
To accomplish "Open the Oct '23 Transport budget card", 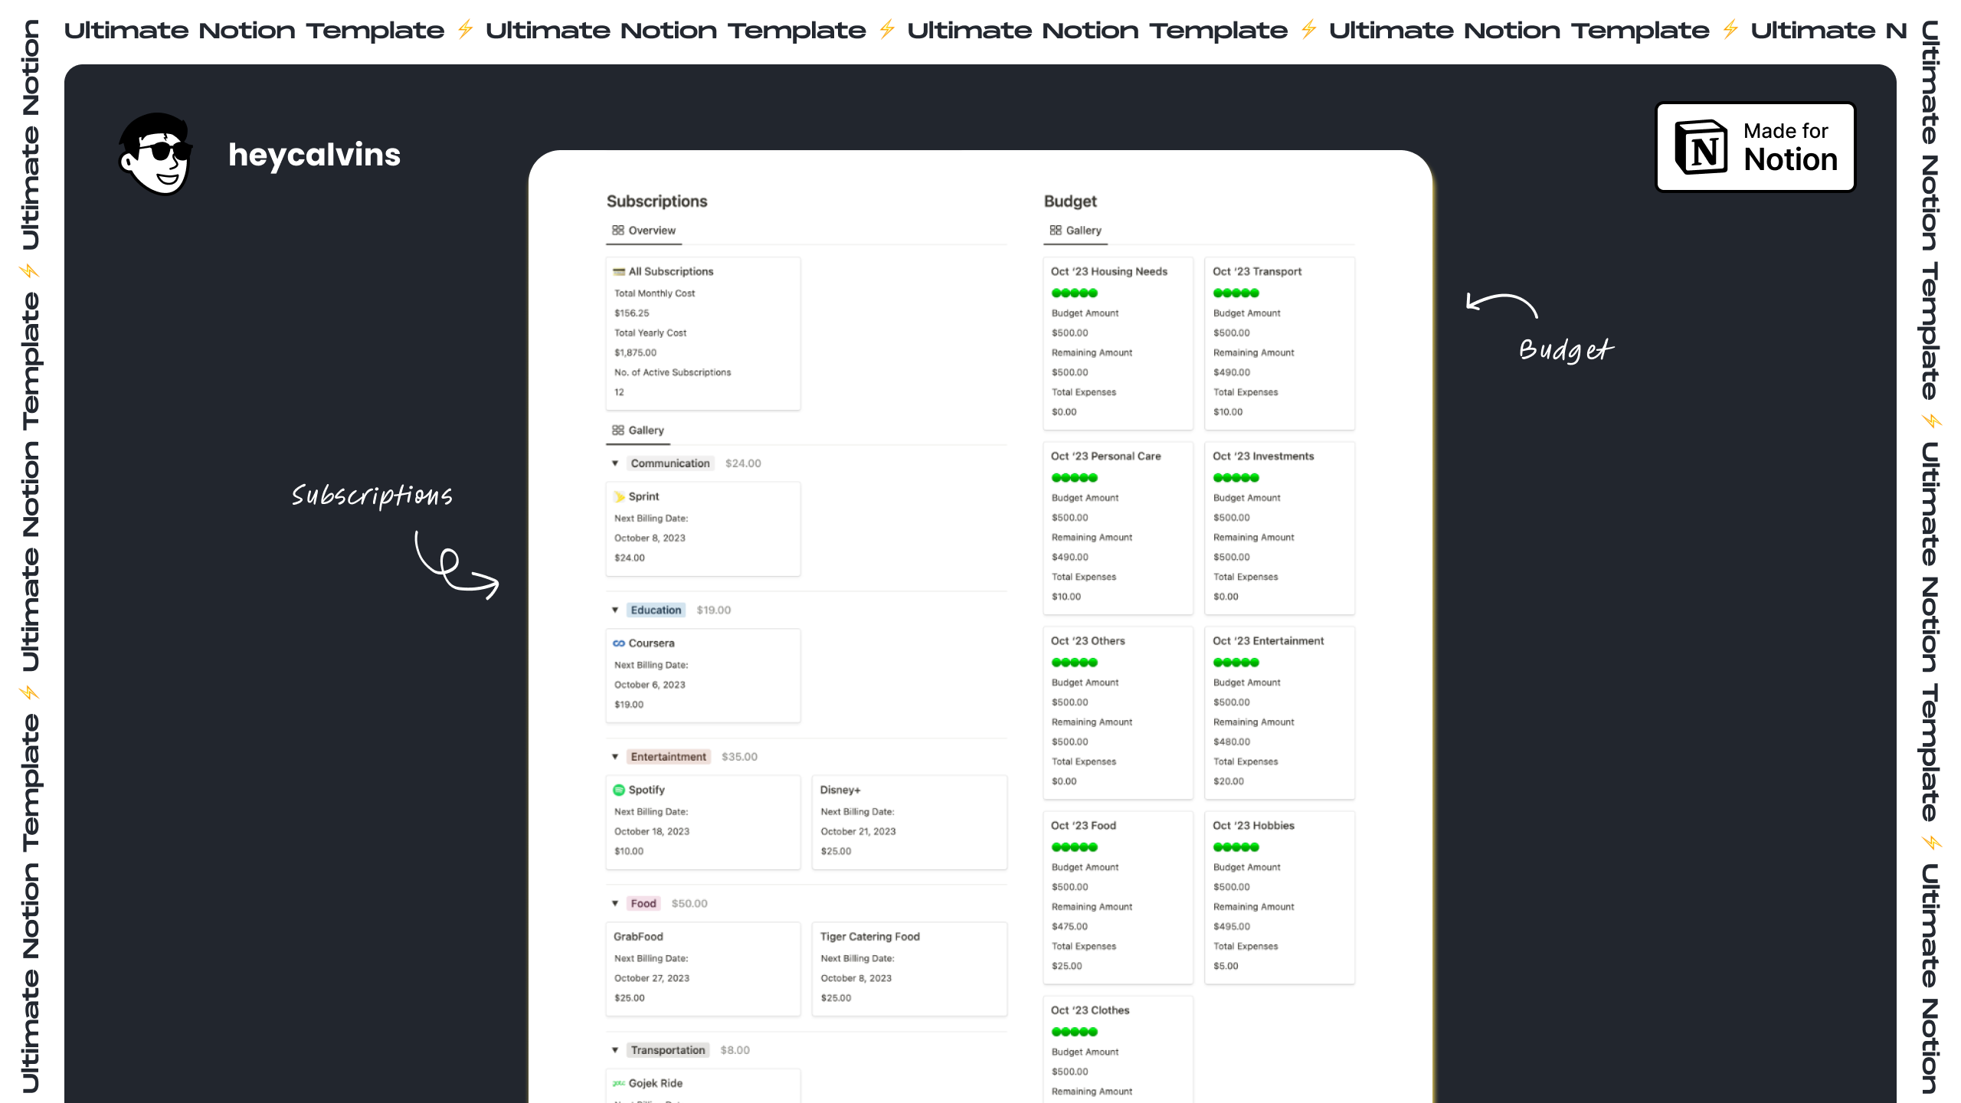I will coord(1280,343).
